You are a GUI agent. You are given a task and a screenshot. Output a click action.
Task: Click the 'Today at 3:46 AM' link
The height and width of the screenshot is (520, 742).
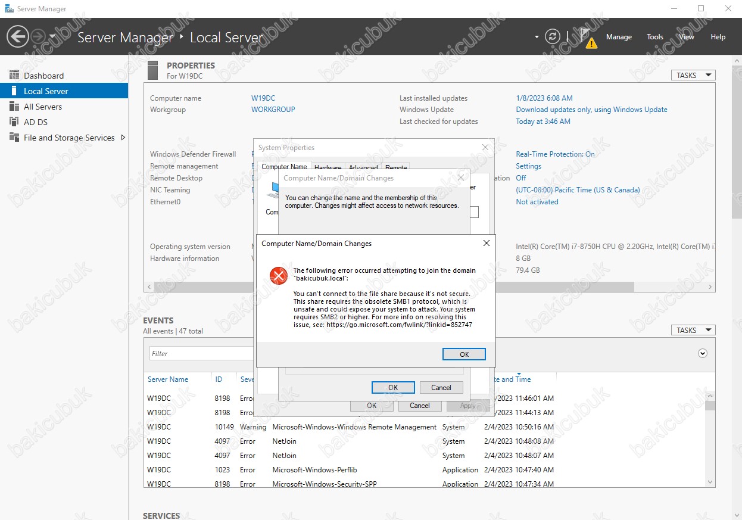543,122
